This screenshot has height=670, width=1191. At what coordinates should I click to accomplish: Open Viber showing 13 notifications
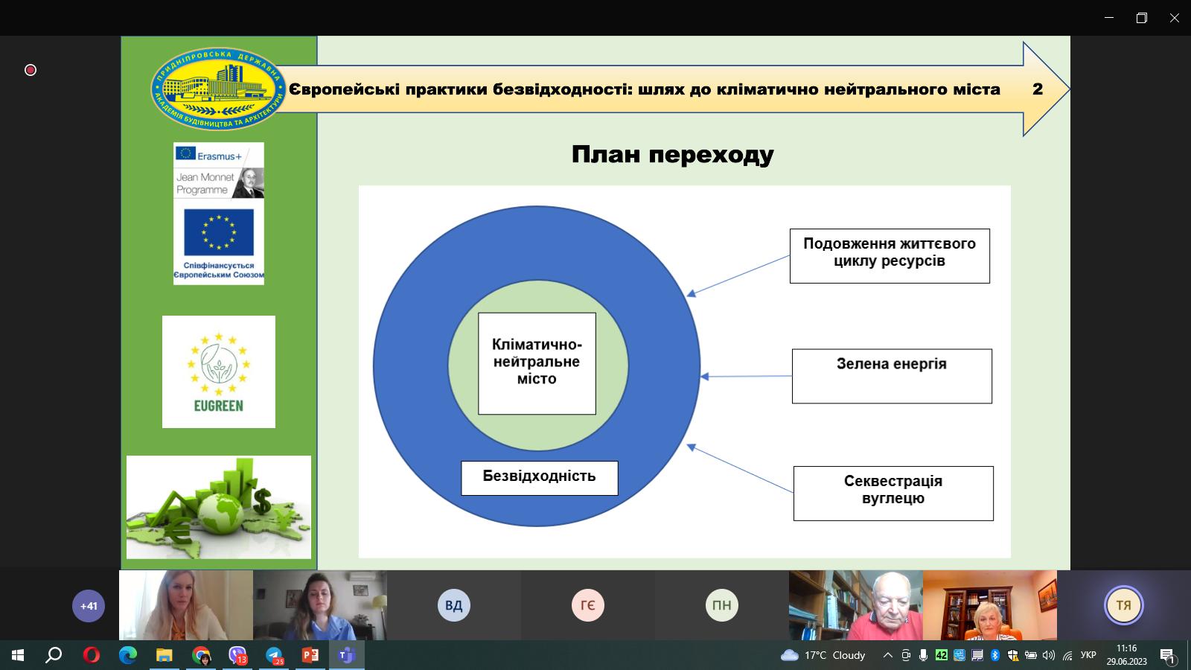238,656
